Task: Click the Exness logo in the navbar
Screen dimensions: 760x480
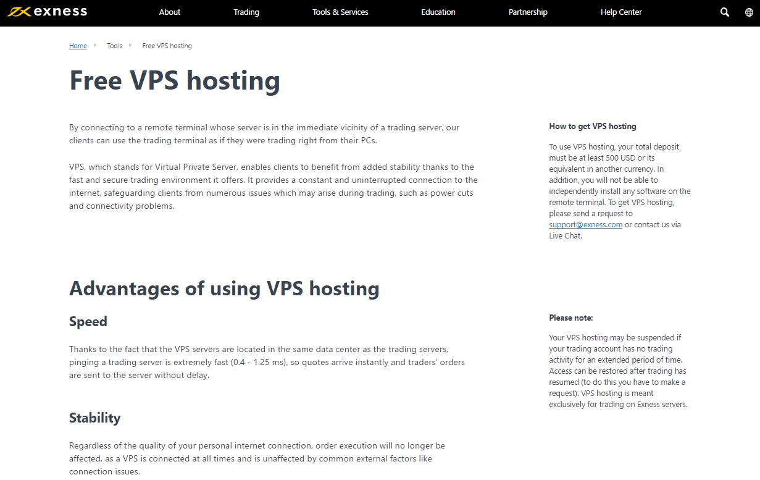Action: click(x=47, y=11)
